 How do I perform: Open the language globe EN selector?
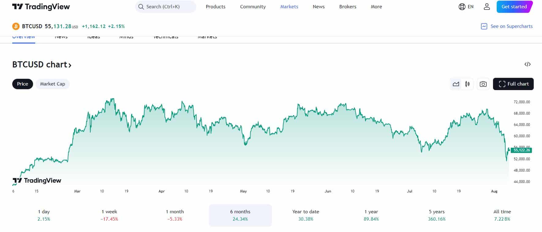466,7
